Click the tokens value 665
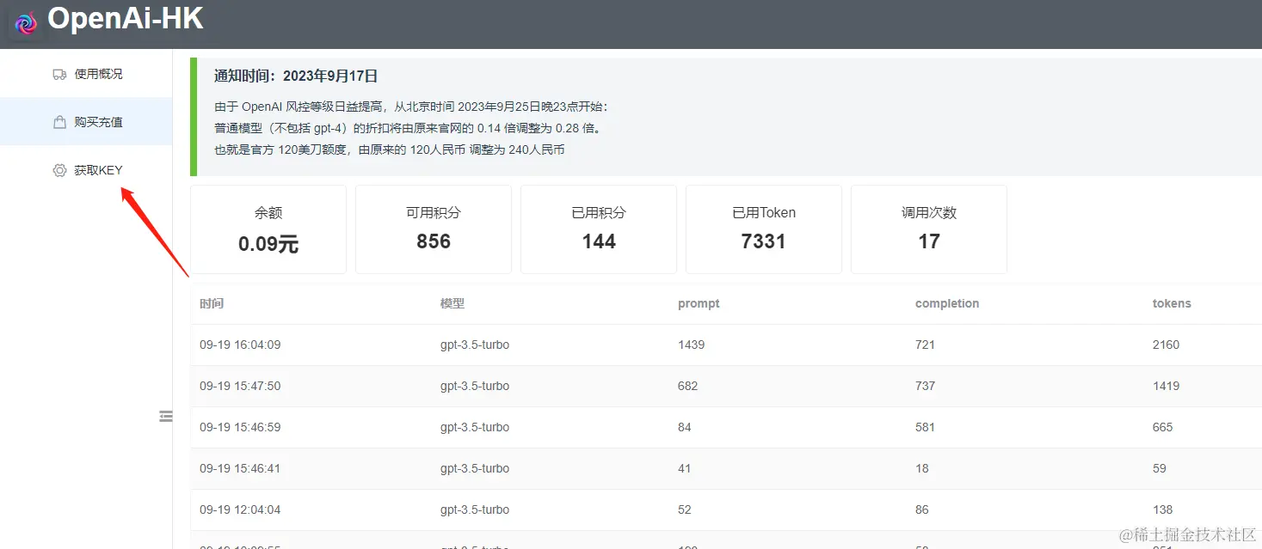The height and width of the screenshot is (549, 1262). pyautogui.click(x=1163, y=427)
